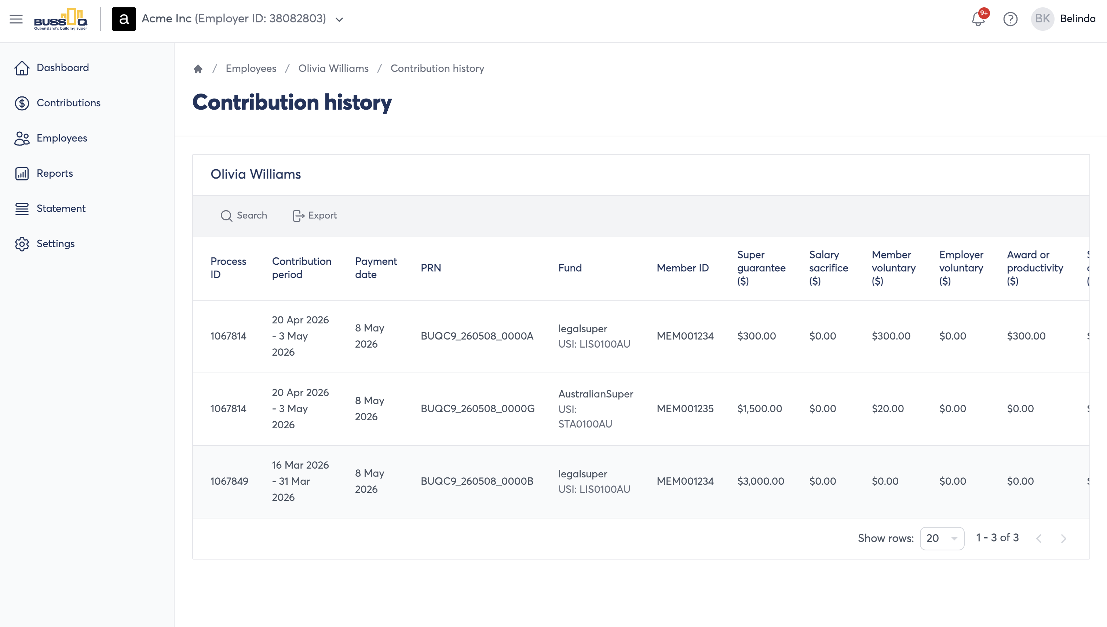Click Super guarantee ($) column header
Viewport: 1107px width, 627px height.
(x=761, y=268)
